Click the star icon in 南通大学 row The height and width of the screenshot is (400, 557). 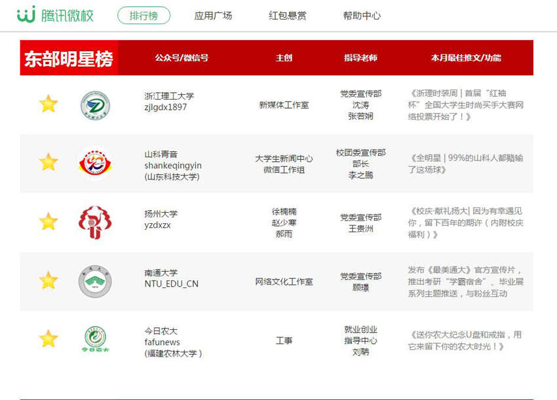coord(48,280)
